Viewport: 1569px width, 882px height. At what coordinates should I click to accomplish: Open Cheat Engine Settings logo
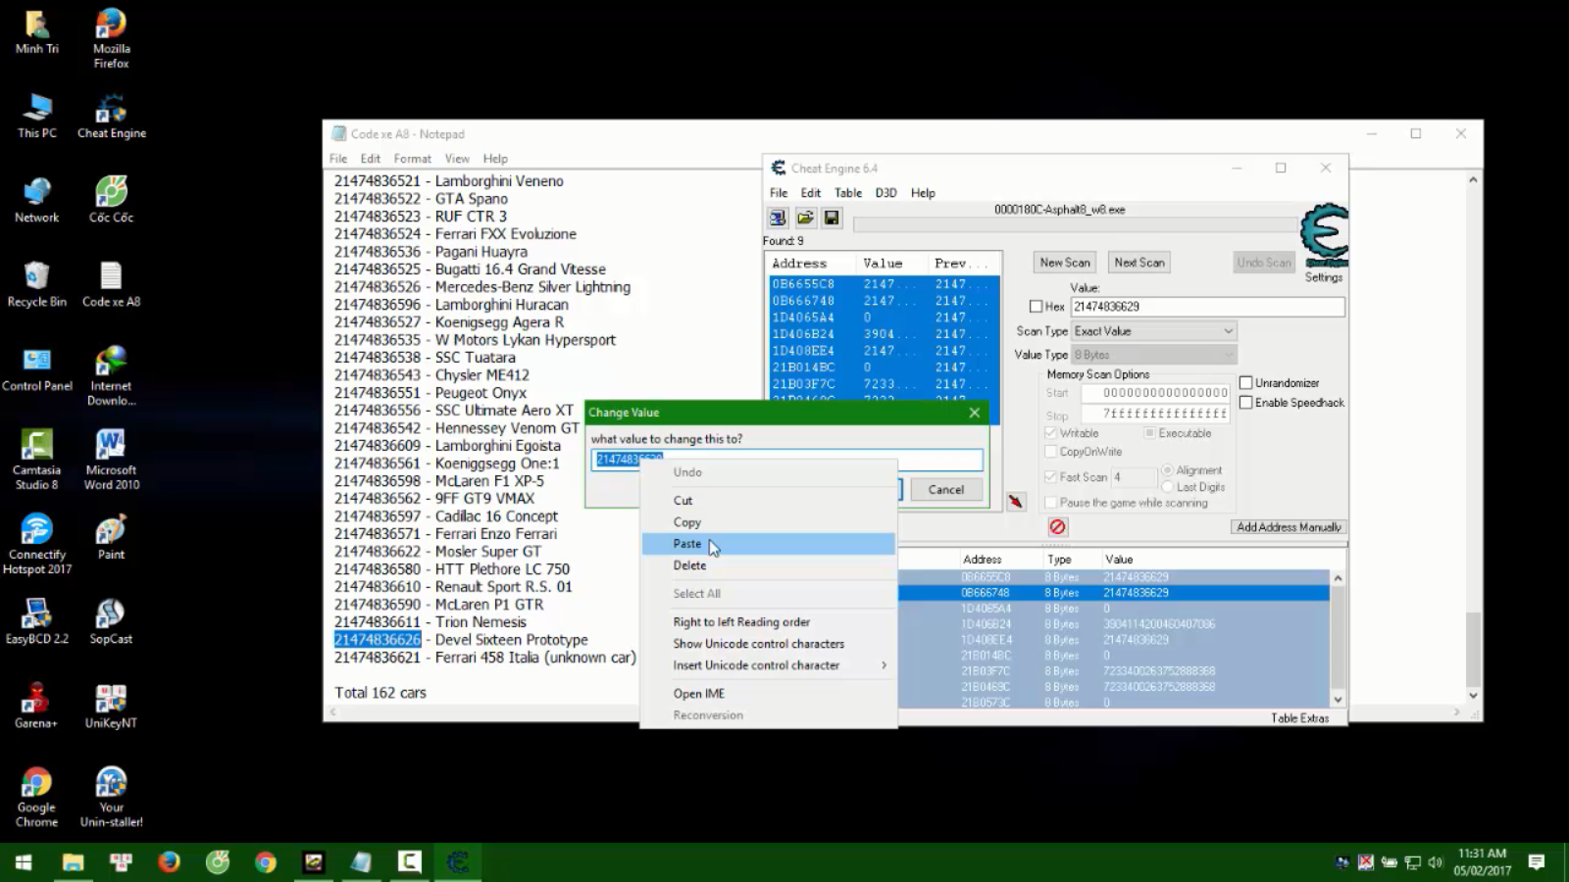pyautogui.click(x=1324, y=235)
